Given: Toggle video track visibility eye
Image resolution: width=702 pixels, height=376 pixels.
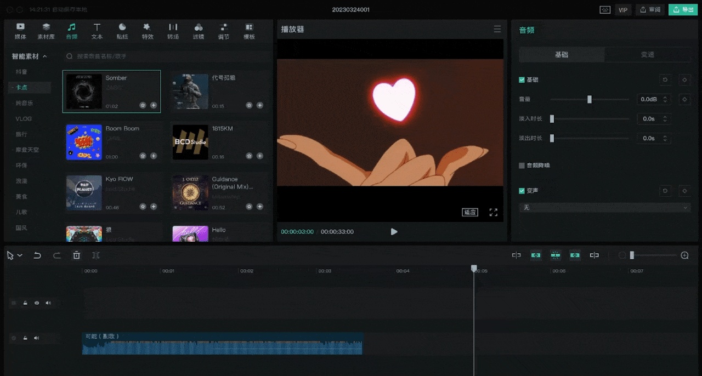Looking at the screenshot, I should point(37,303).
